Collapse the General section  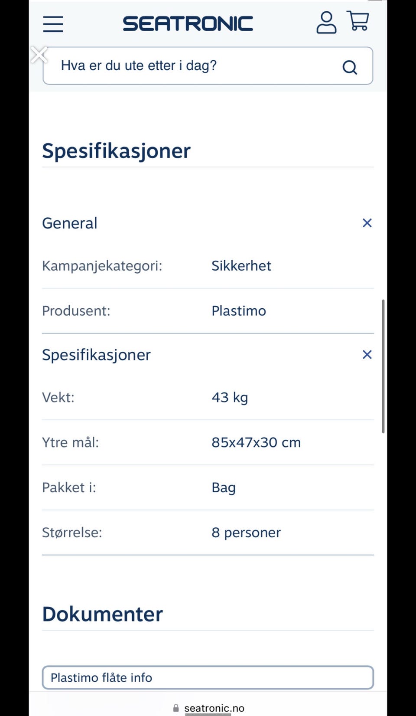tap(367, 223)
